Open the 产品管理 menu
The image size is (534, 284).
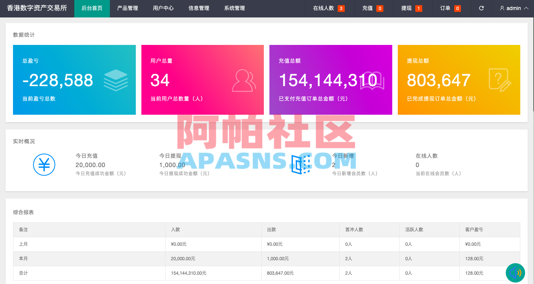(x=127, y=8)
